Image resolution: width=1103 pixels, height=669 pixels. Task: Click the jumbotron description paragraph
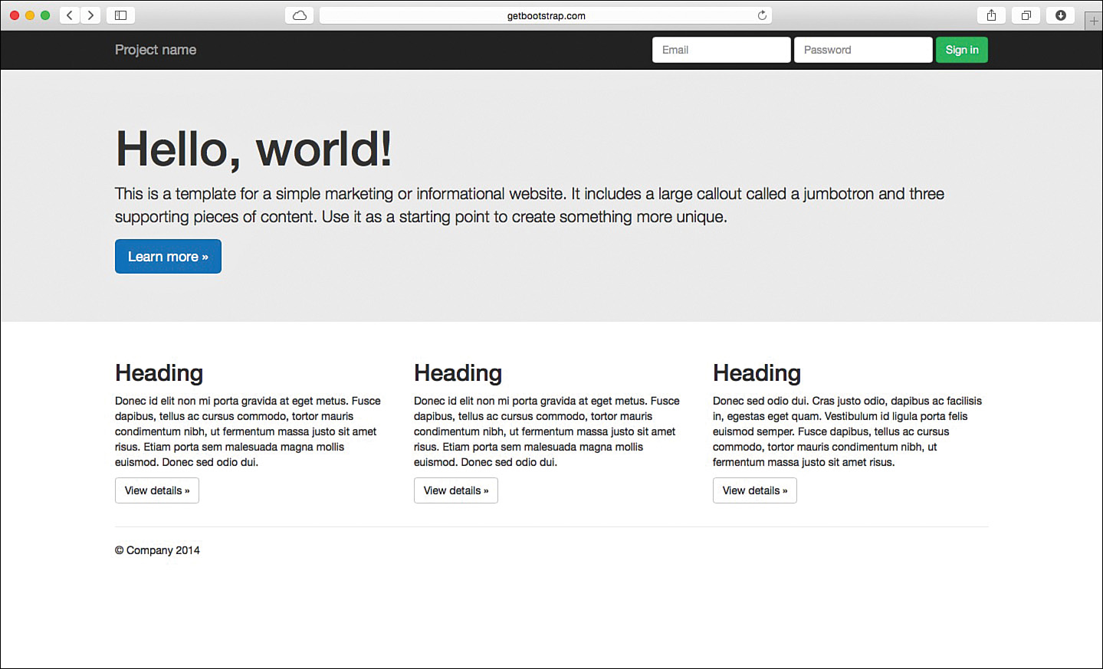coord(530,205)
